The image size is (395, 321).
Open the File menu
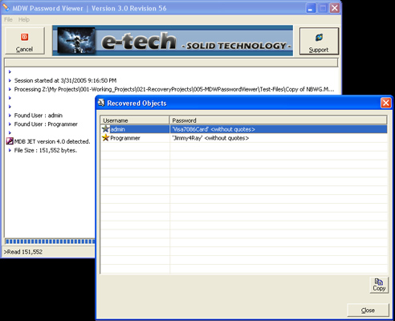pos(8,19)
